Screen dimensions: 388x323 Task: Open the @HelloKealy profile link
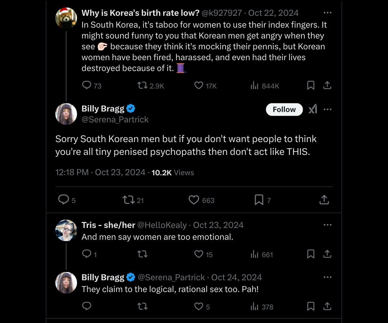[162, 225]
